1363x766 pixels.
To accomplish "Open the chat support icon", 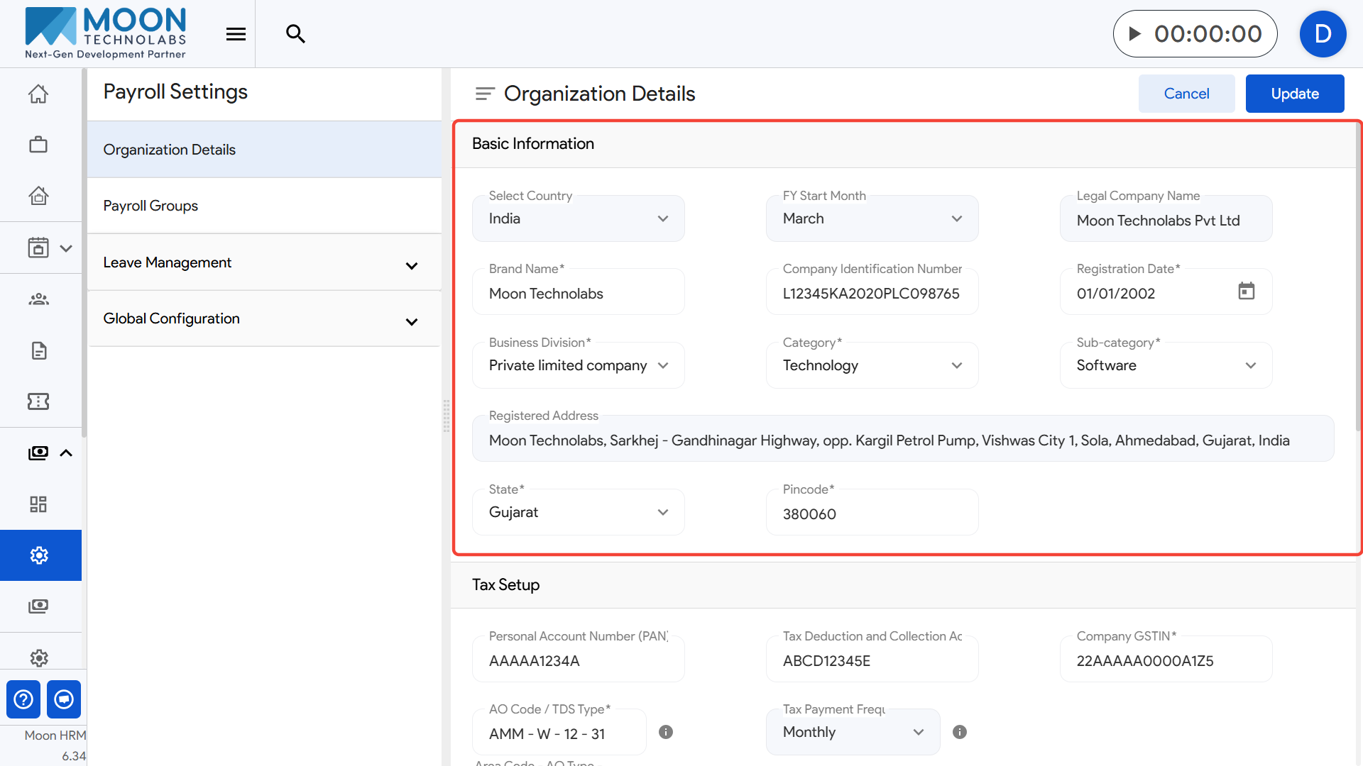I will (x=64, y=699).
